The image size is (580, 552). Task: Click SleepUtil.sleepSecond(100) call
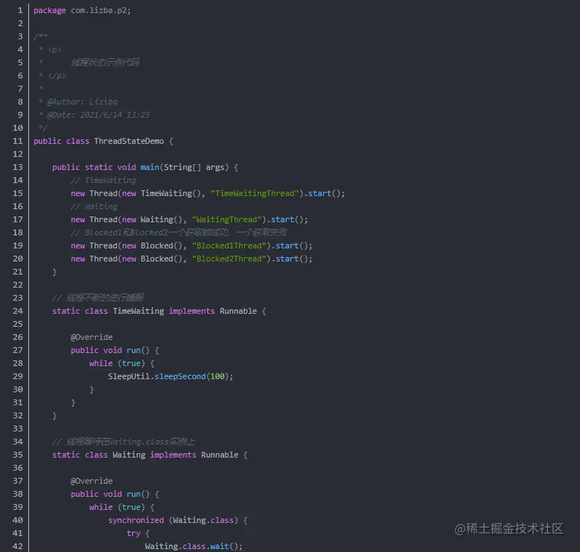pos(171,376)
